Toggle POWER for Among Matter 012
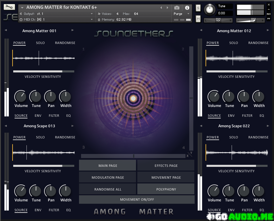The height and width of the screenshot is (221, 274). (x=213, y=43)
